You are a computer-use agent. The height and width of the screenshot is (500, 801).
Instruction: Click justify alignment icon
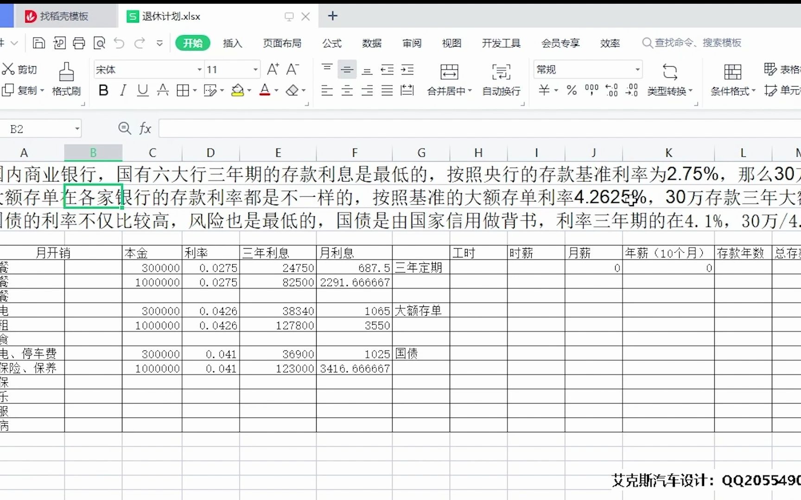point(387,90)
